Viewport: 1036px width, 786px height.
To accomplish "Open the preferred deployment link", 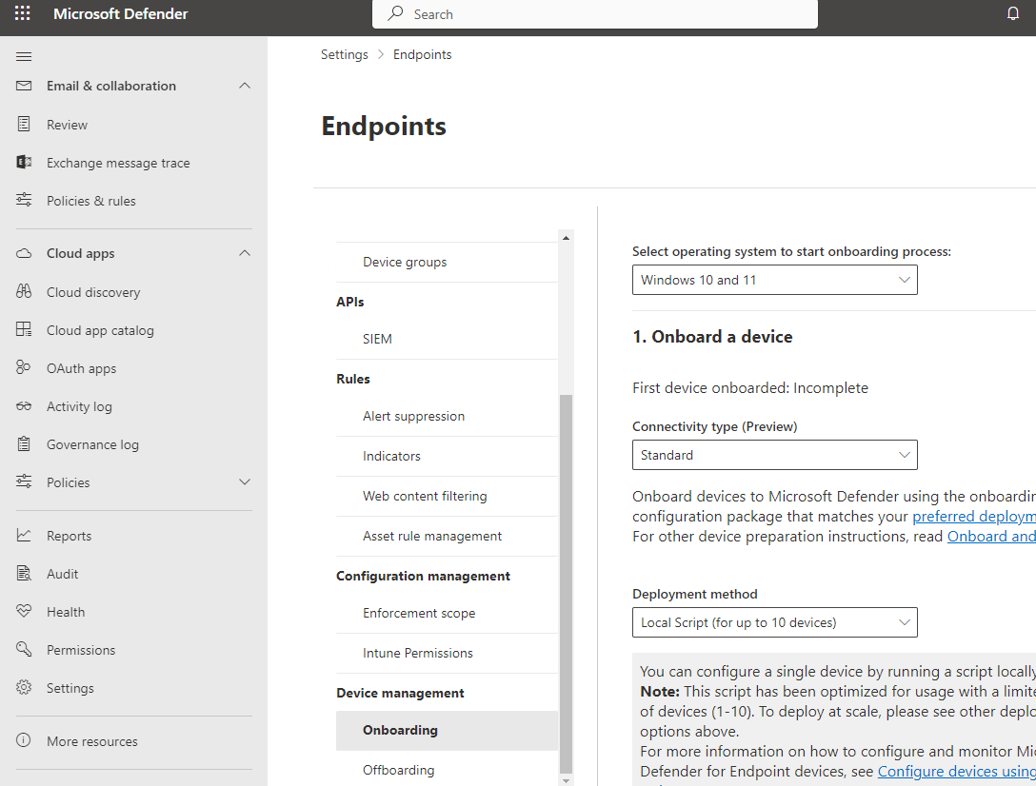I will click(974, 517).
